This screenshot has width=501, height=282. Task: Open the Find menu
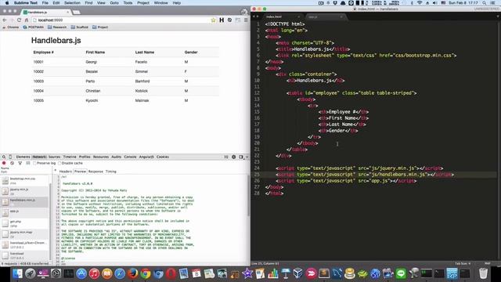pyautogui.click(x=88, y=3)
